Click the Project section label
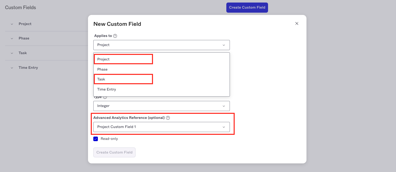Viewport: 396px width, 172px height. [25, 24]
